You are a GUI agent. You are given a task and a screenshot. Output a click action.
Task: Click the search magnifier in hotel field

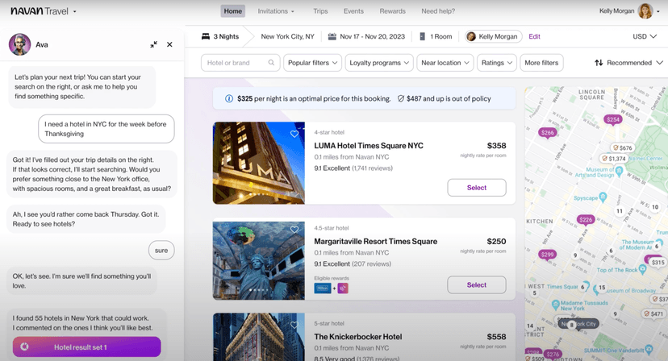pyautogui.click(x=271, y=63)
